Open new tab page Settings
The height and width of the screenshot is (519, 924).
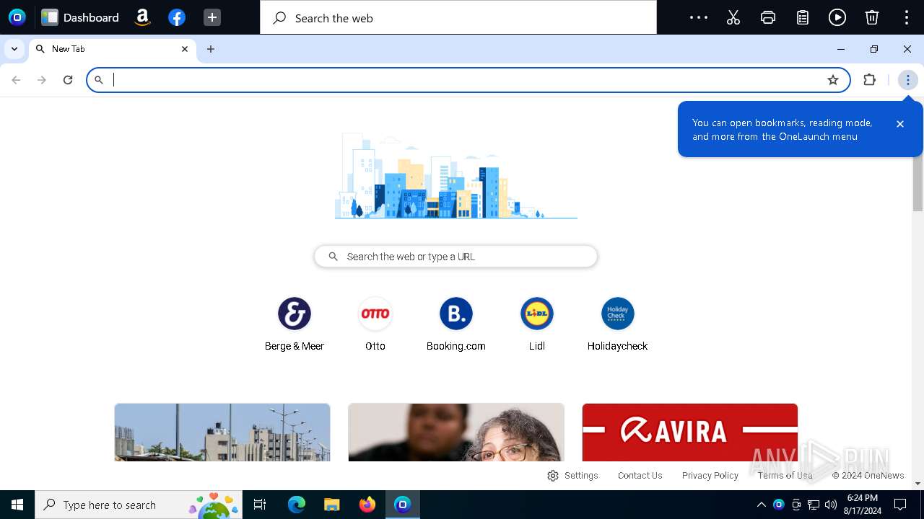(x=573, y=476)
